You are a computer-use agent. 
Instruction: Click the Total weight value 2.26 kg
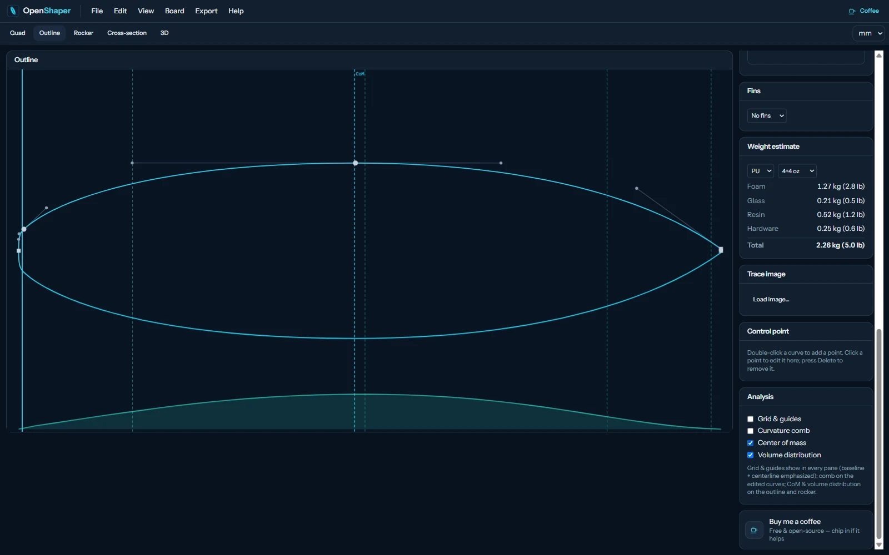(x=840, y=245)
